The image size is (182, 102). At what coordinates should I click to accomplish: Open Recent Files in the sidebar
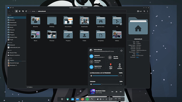(17, 53)
